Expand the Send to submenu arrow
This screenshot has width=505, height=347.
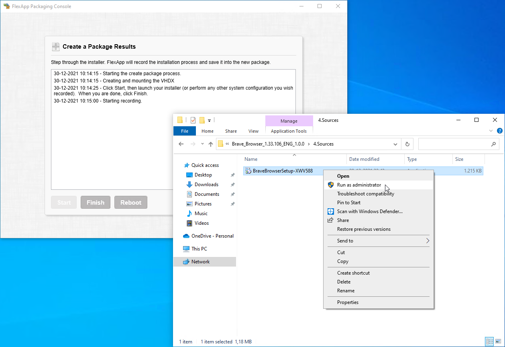coord(428,241)
